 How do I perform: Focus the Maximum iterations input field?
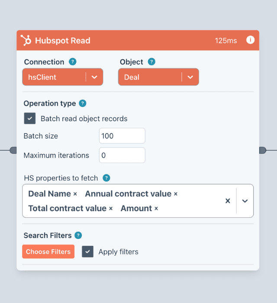pos(122,155)
